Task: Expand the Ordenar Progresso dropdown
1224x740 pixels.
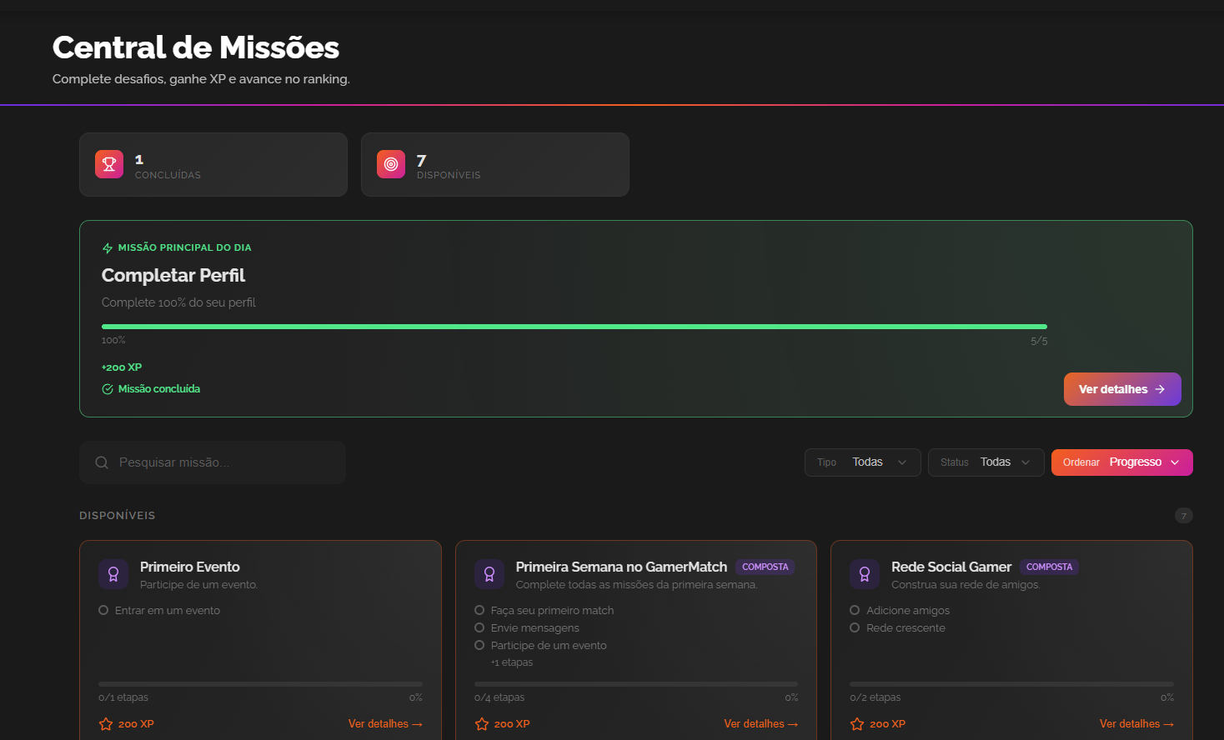Action: tap(1121, 462)
